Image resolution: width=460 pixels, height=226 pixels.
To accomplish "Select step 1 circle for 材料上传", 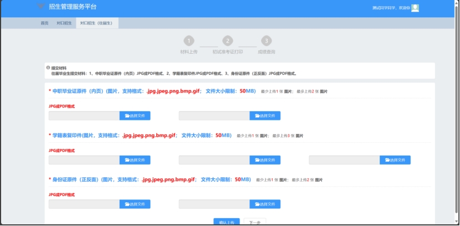I will click(190, 41).
